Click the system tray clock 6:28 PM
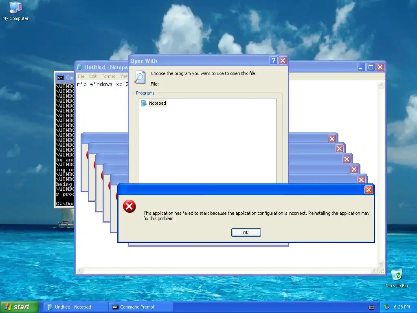Image resolution: width=417 pixels, height=313 pixels. pos(402,307)
